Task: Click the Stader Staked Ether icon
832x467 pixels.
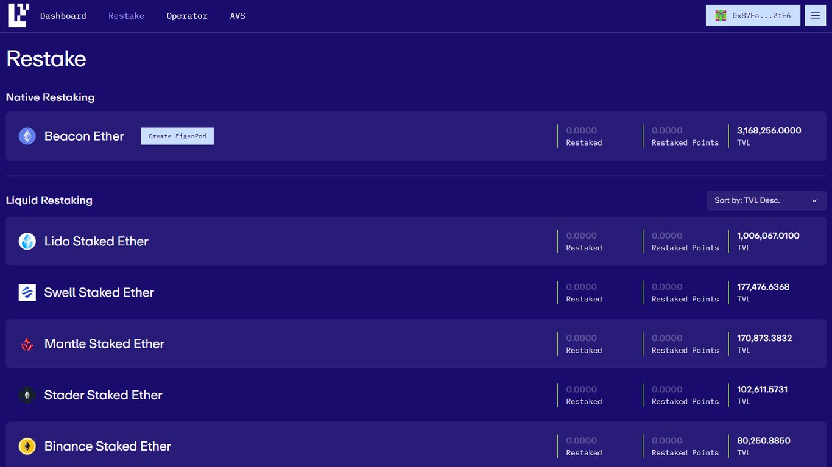Action: click(x=27, y=395)
